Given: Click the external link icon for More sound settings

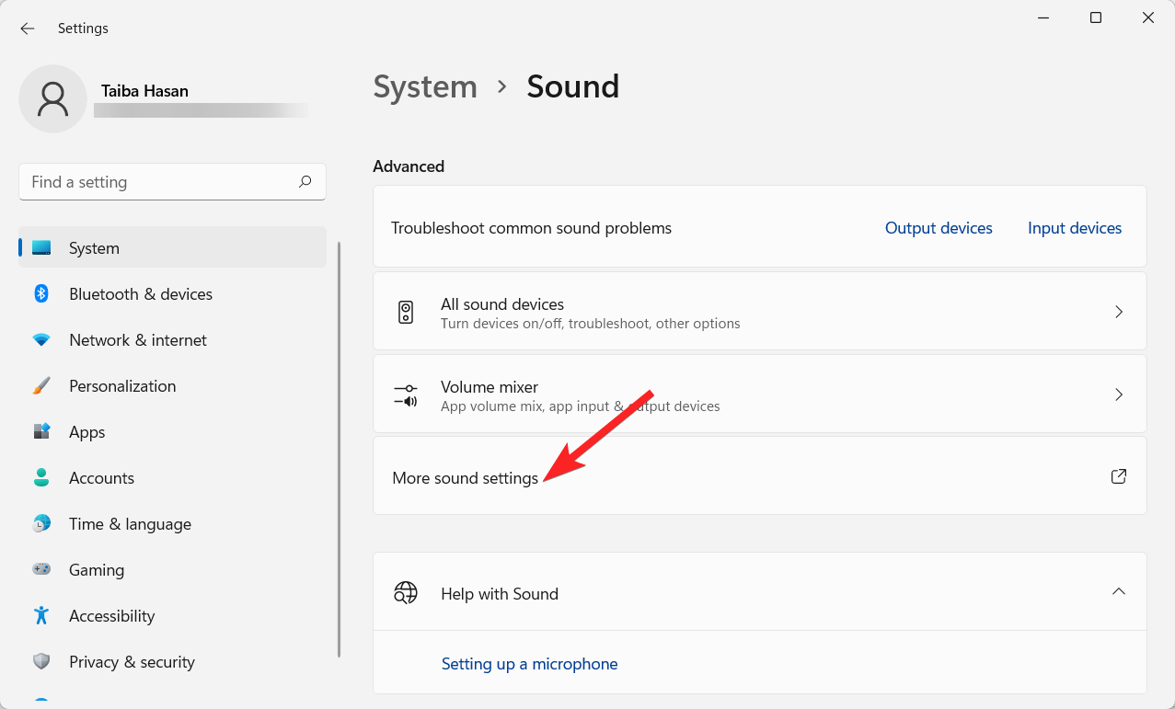Looking at the screenshot, I should tap(1119, 476).
